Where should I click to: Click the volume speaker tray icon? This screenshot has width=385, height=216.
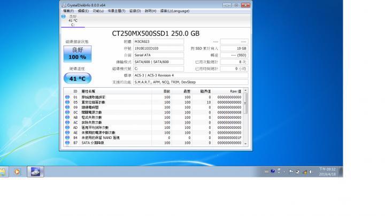[311, 172]
